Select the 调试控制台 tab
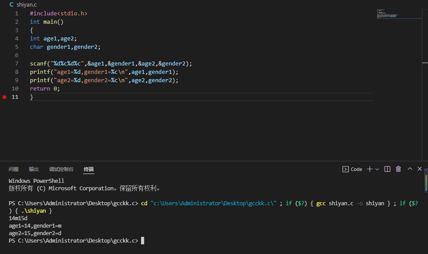 (61, 169)
